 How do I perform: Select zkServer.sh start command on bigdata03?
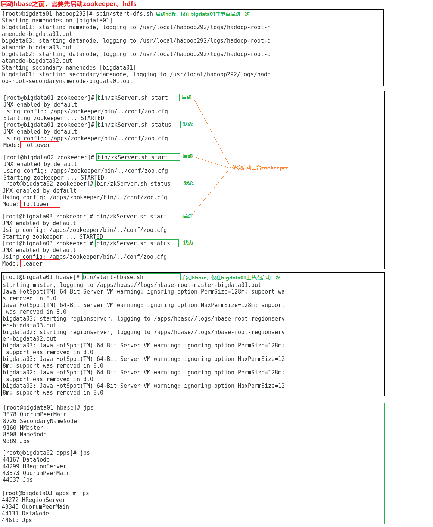click(137, 216)
